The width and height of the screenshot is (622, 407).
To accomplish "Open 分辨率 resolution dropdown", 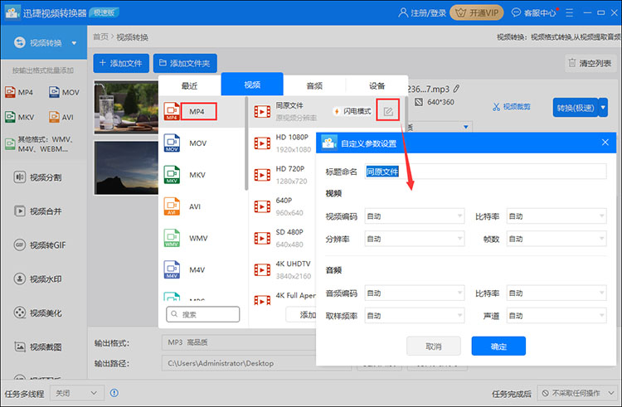I will [415, 239].
